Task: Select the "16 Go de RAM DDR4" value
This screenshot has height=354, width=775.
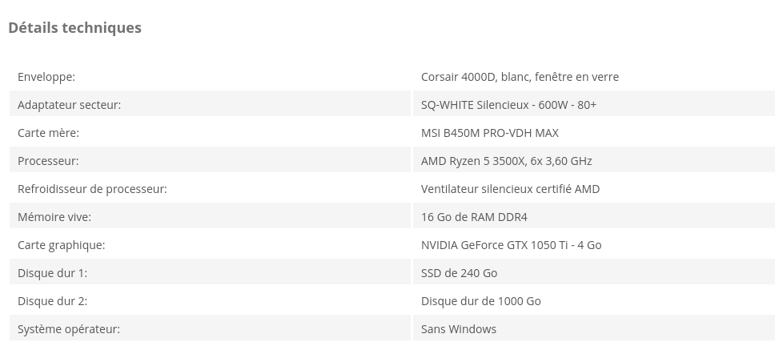Action: [474, 217]
